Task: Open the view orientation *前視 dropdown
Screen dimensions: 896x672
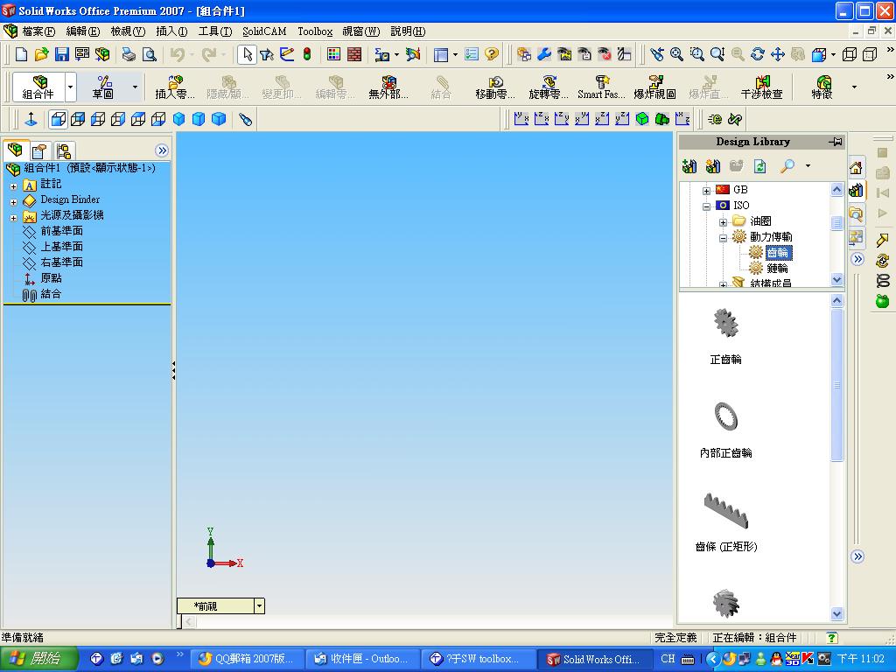Action: [259, 605]
